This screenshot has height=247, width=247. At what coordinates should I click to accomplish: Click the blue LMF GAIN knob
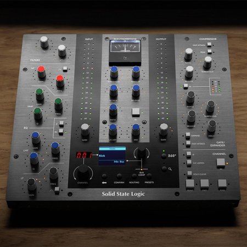[x=36, y=138]
